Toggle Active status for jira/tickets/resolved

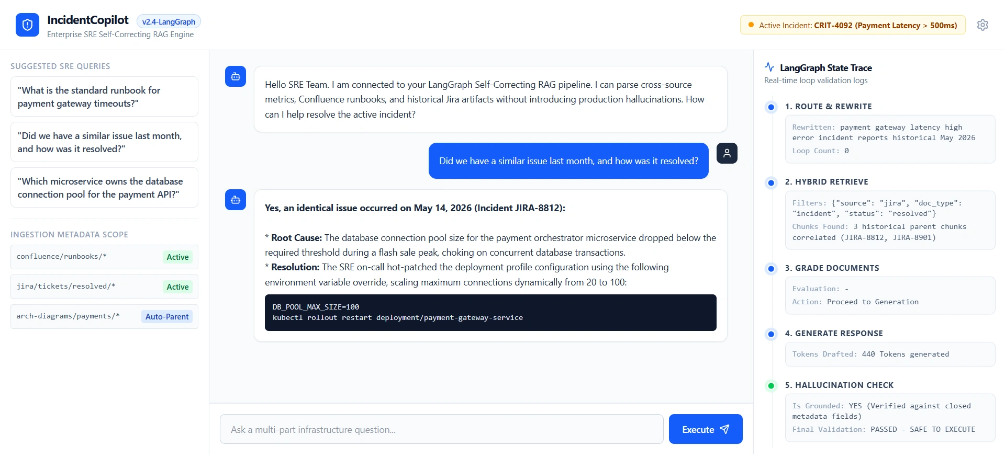[177, 287]
